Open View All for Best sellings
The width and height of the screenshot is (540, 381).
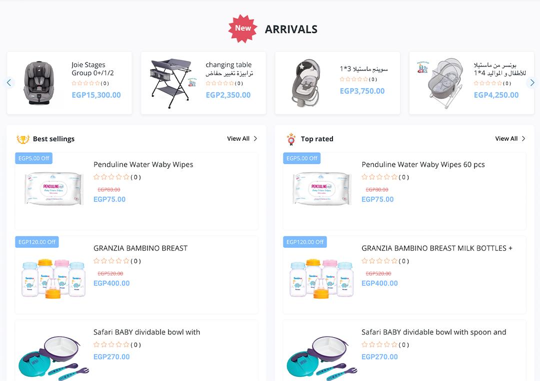(x=238, y=139)
